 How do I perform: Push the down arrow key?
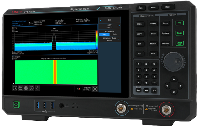(x=174, y=92)
